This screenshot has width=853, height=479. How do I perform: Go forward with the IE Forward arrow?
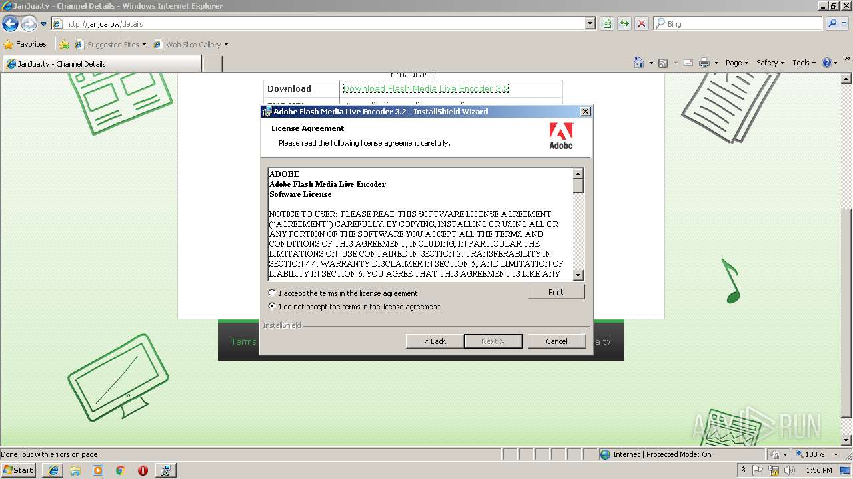click(x=29, y=24)
